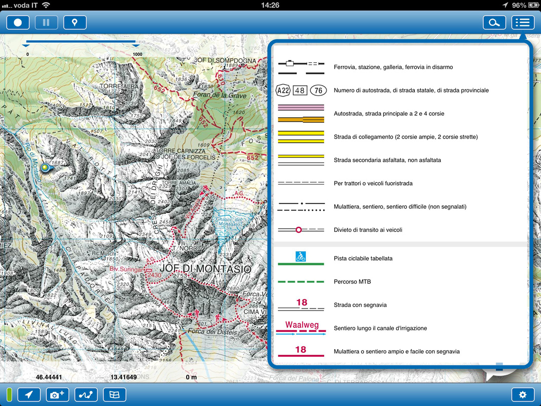Image resolution: width=541 pixels, height=406 pixels.
Task: Click the 'JOF DI SOMPDOGNA' map label
Action: tap(225, 60)
